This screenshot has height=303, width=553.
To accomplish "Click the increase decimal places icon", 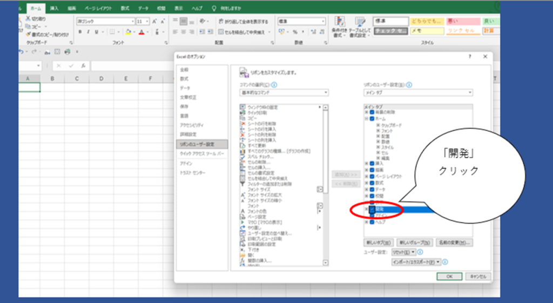I will pos(314,32).
